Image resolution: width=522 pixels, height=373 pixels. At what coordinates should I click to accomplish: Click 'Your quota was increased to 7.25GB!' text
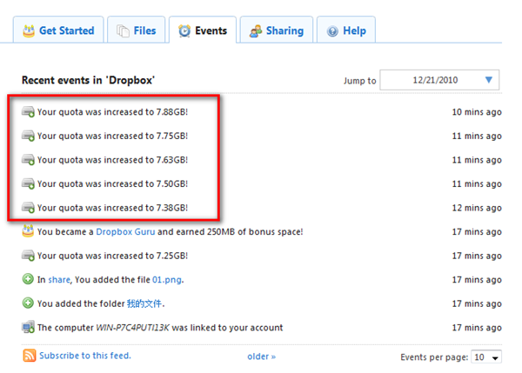point(112,256)
